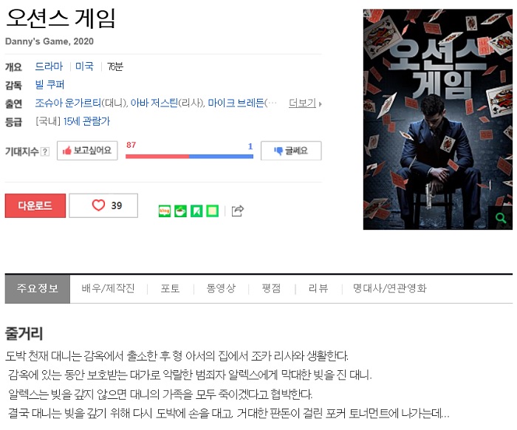
Task: Open actor 조슈아 운가르티 link
Action: click(68, 103)
